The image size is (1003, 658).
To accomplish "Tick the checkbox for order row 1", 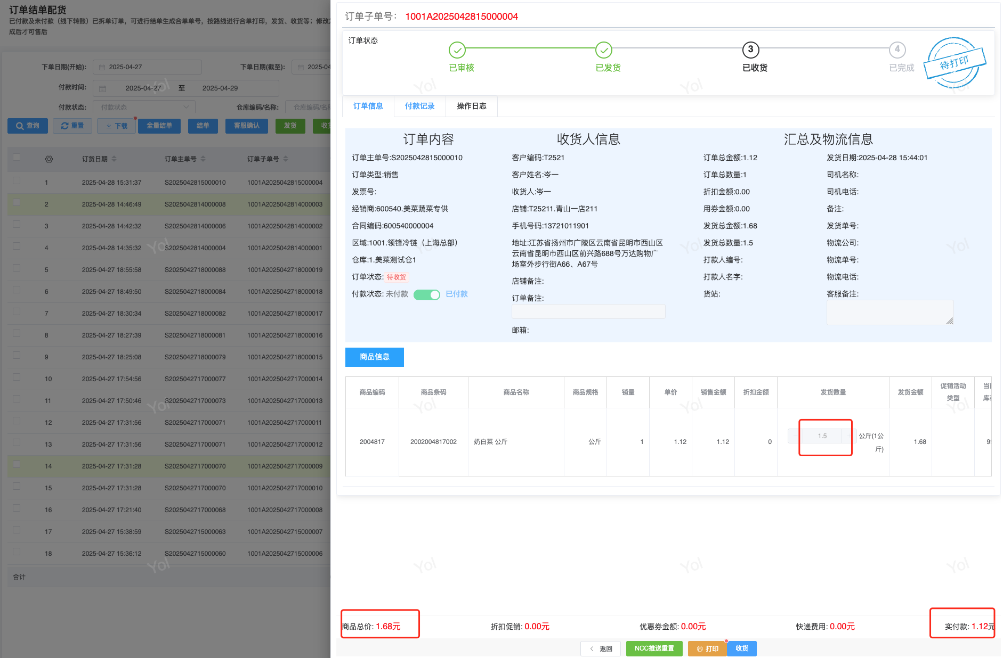I will (17, 181).
